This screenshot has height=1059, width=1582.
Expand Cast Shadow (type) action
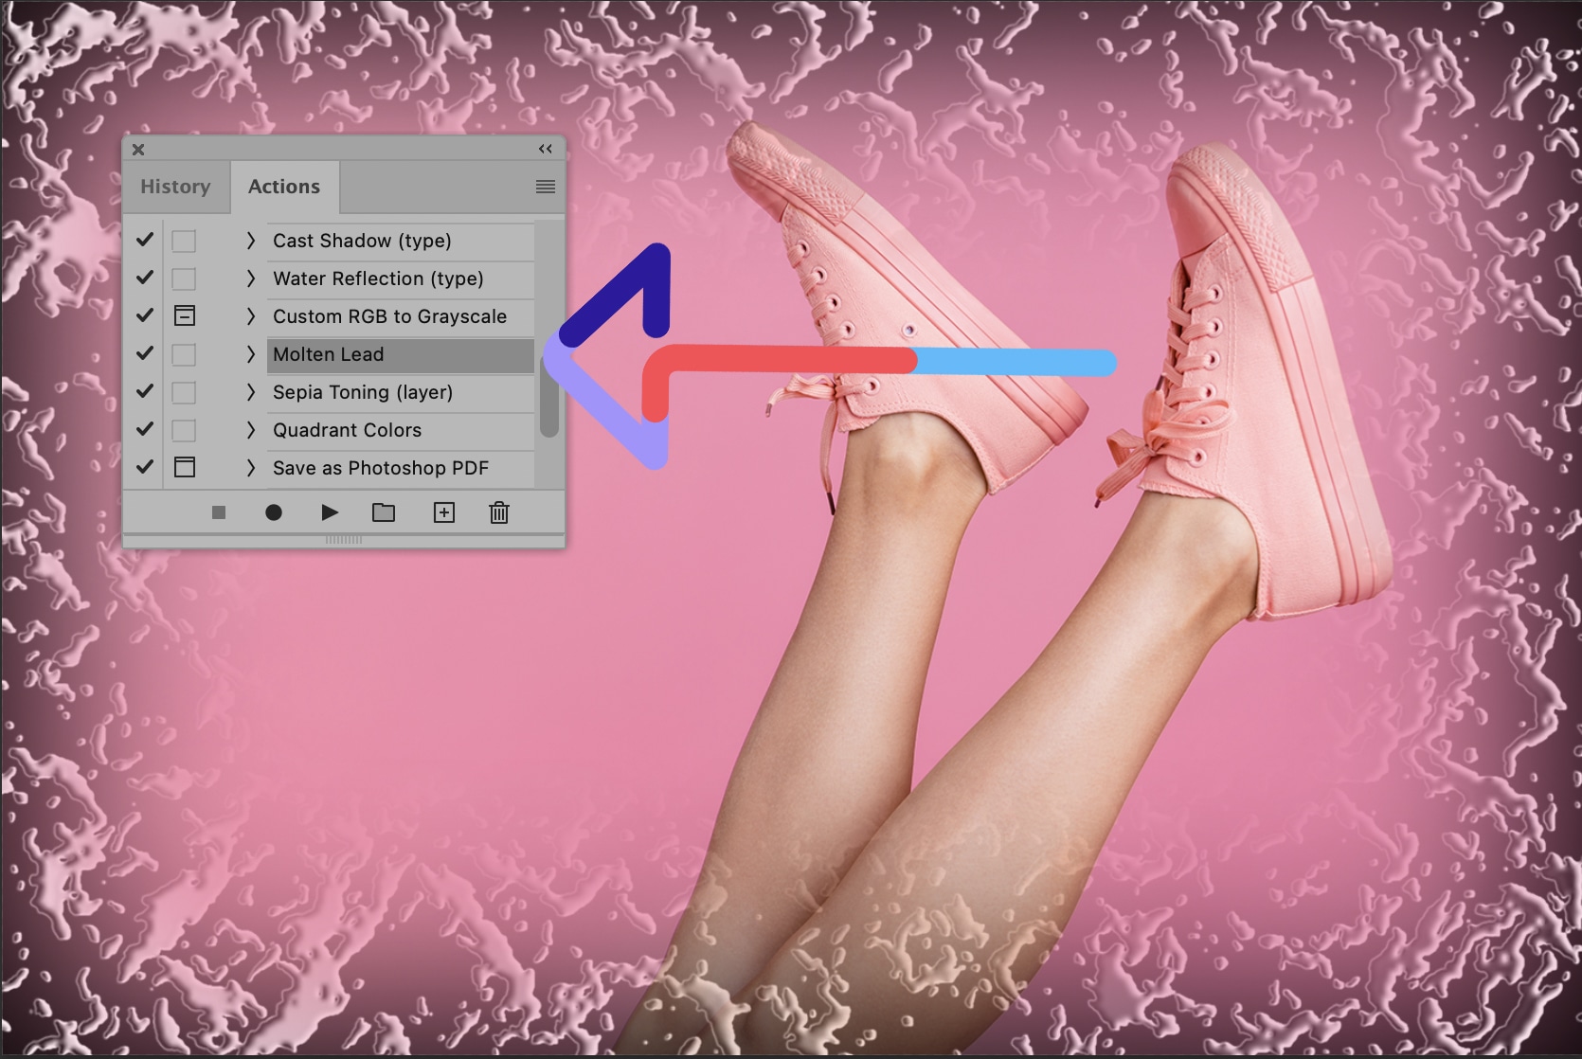tap(250, 241)
